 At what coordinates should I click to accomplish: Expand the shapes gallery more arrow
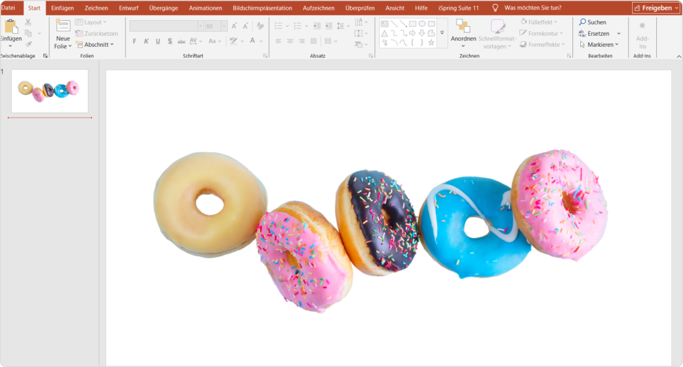(442, 33)
